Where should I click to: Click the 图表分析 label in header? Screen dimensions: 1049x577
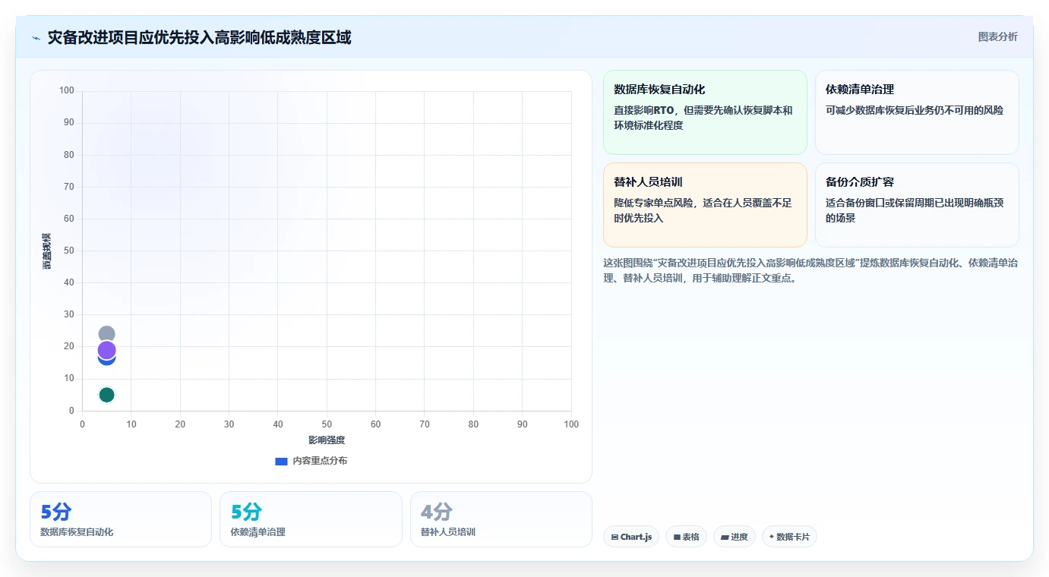997,36
